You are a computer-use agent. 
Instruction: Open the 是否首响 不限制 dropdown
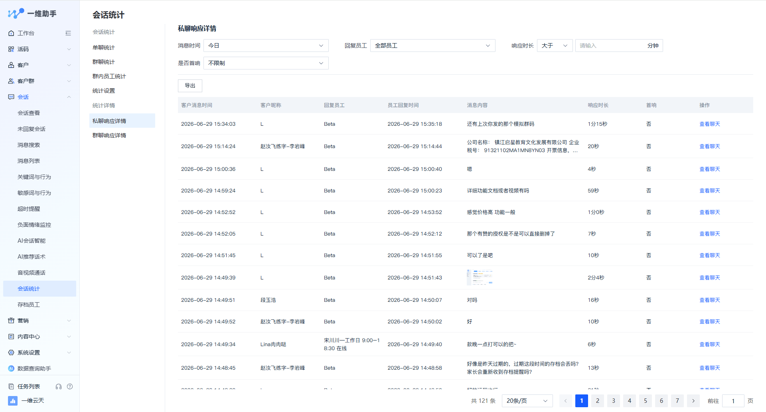click(x=266, y=63)
